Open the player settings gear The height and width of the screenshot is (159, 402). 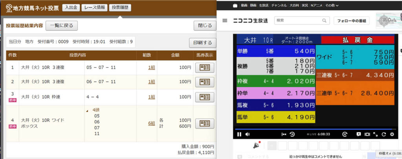point(392,134)
